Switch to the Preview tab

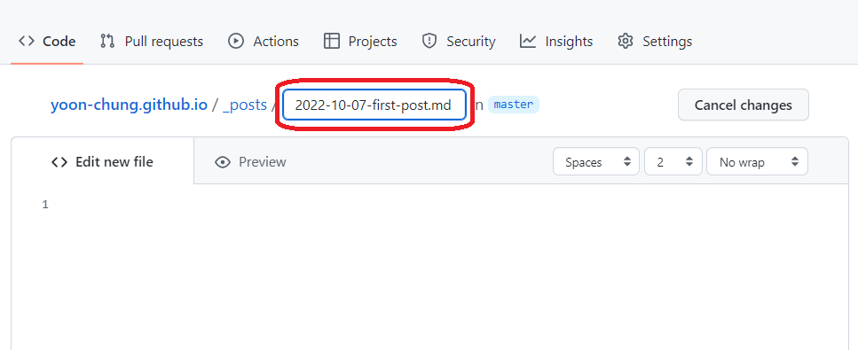pos(250,162)
